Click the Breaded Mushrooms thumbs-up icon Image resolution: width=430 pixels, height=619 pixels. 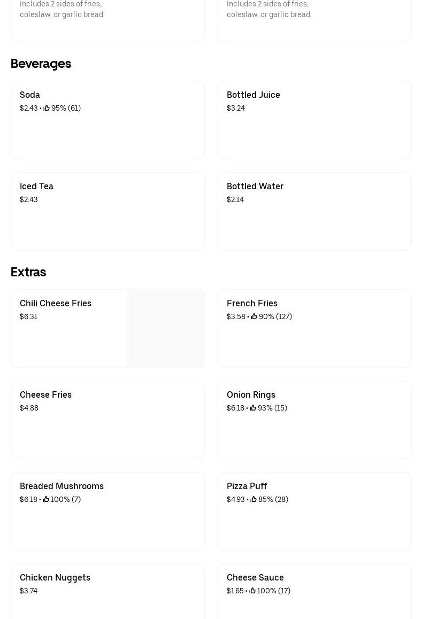(46, 499)
